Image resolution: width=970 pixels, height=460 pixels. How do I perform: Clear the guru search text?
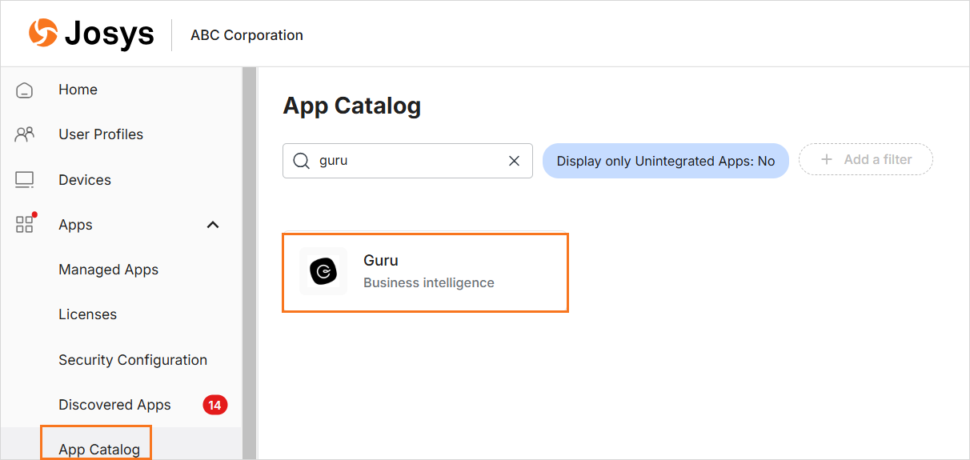(x=515, y=161)
